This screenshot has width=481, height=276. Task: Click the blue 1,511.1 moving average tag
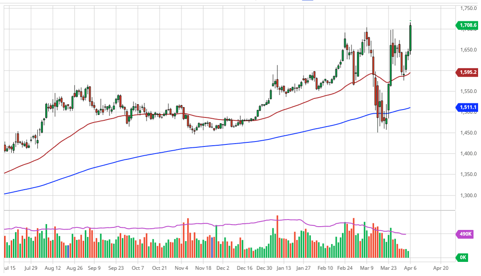pyautogui.click(x=468, y=107)
